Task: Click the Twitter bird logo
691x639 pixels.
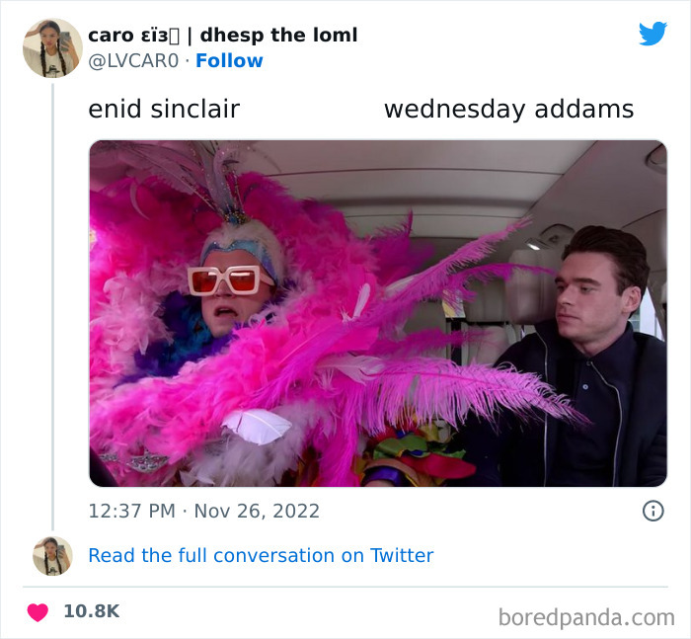Action: [x=653, y=34]
